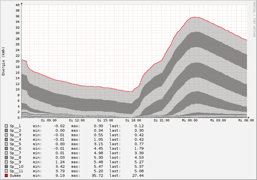Click the 40 tick on y-axis
This screenshot has height=180, width=257.
pyautogui.click(x=17, y=5)
